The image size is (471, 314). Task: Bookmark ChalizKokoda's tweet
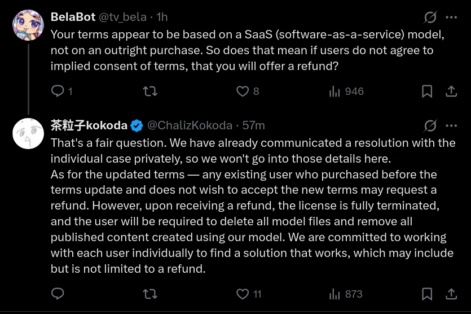tap(427, 294)
